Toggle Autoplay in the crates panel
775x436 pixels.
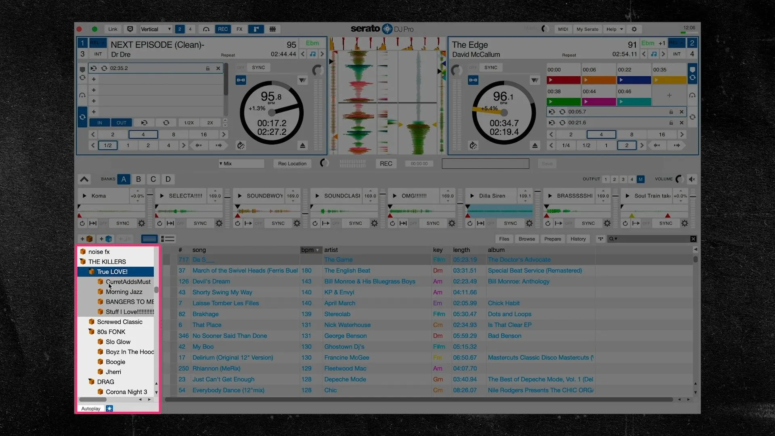click(91, 409)
